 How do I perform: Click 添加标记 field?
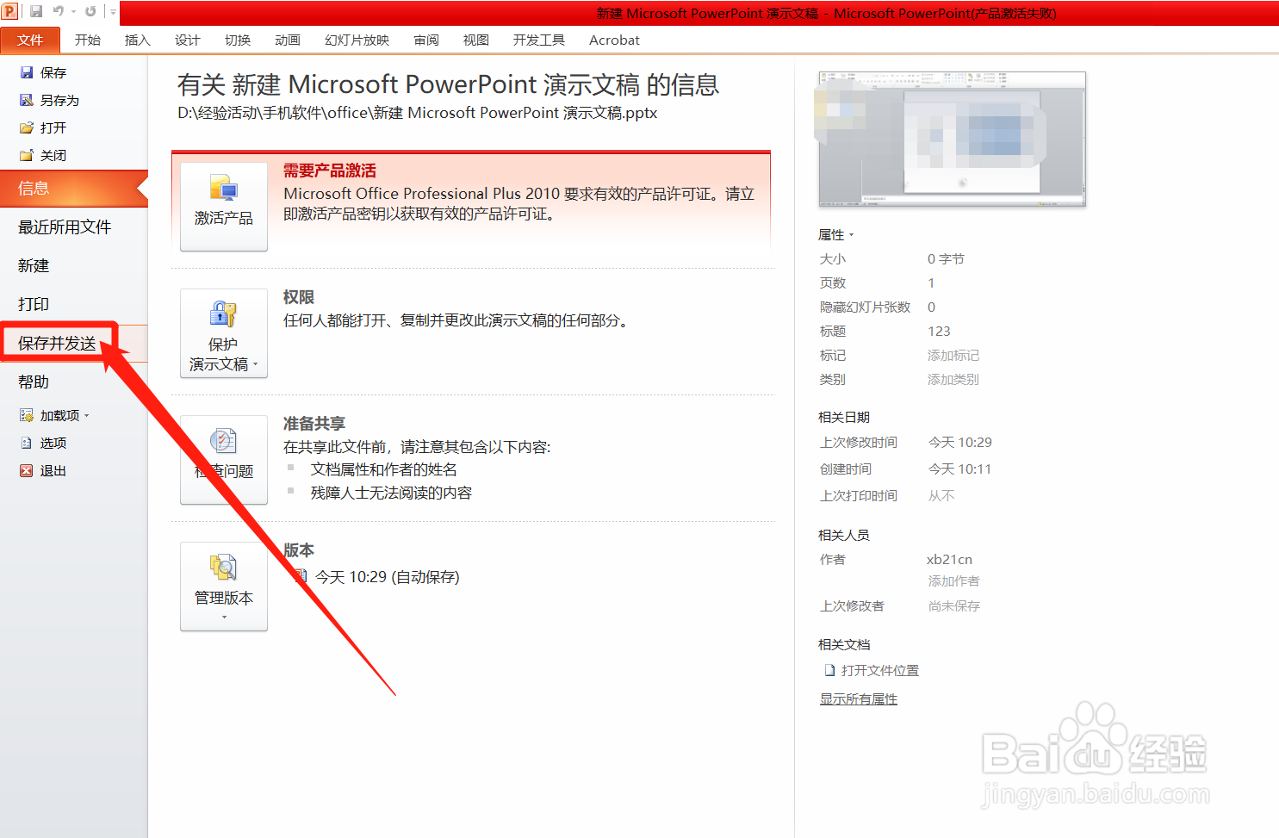(x=953, y=356)
